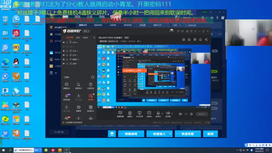This screenshot has width=272, height=153.
Task: Switch to the 观战 tab
Action: [x=78, y=17]
